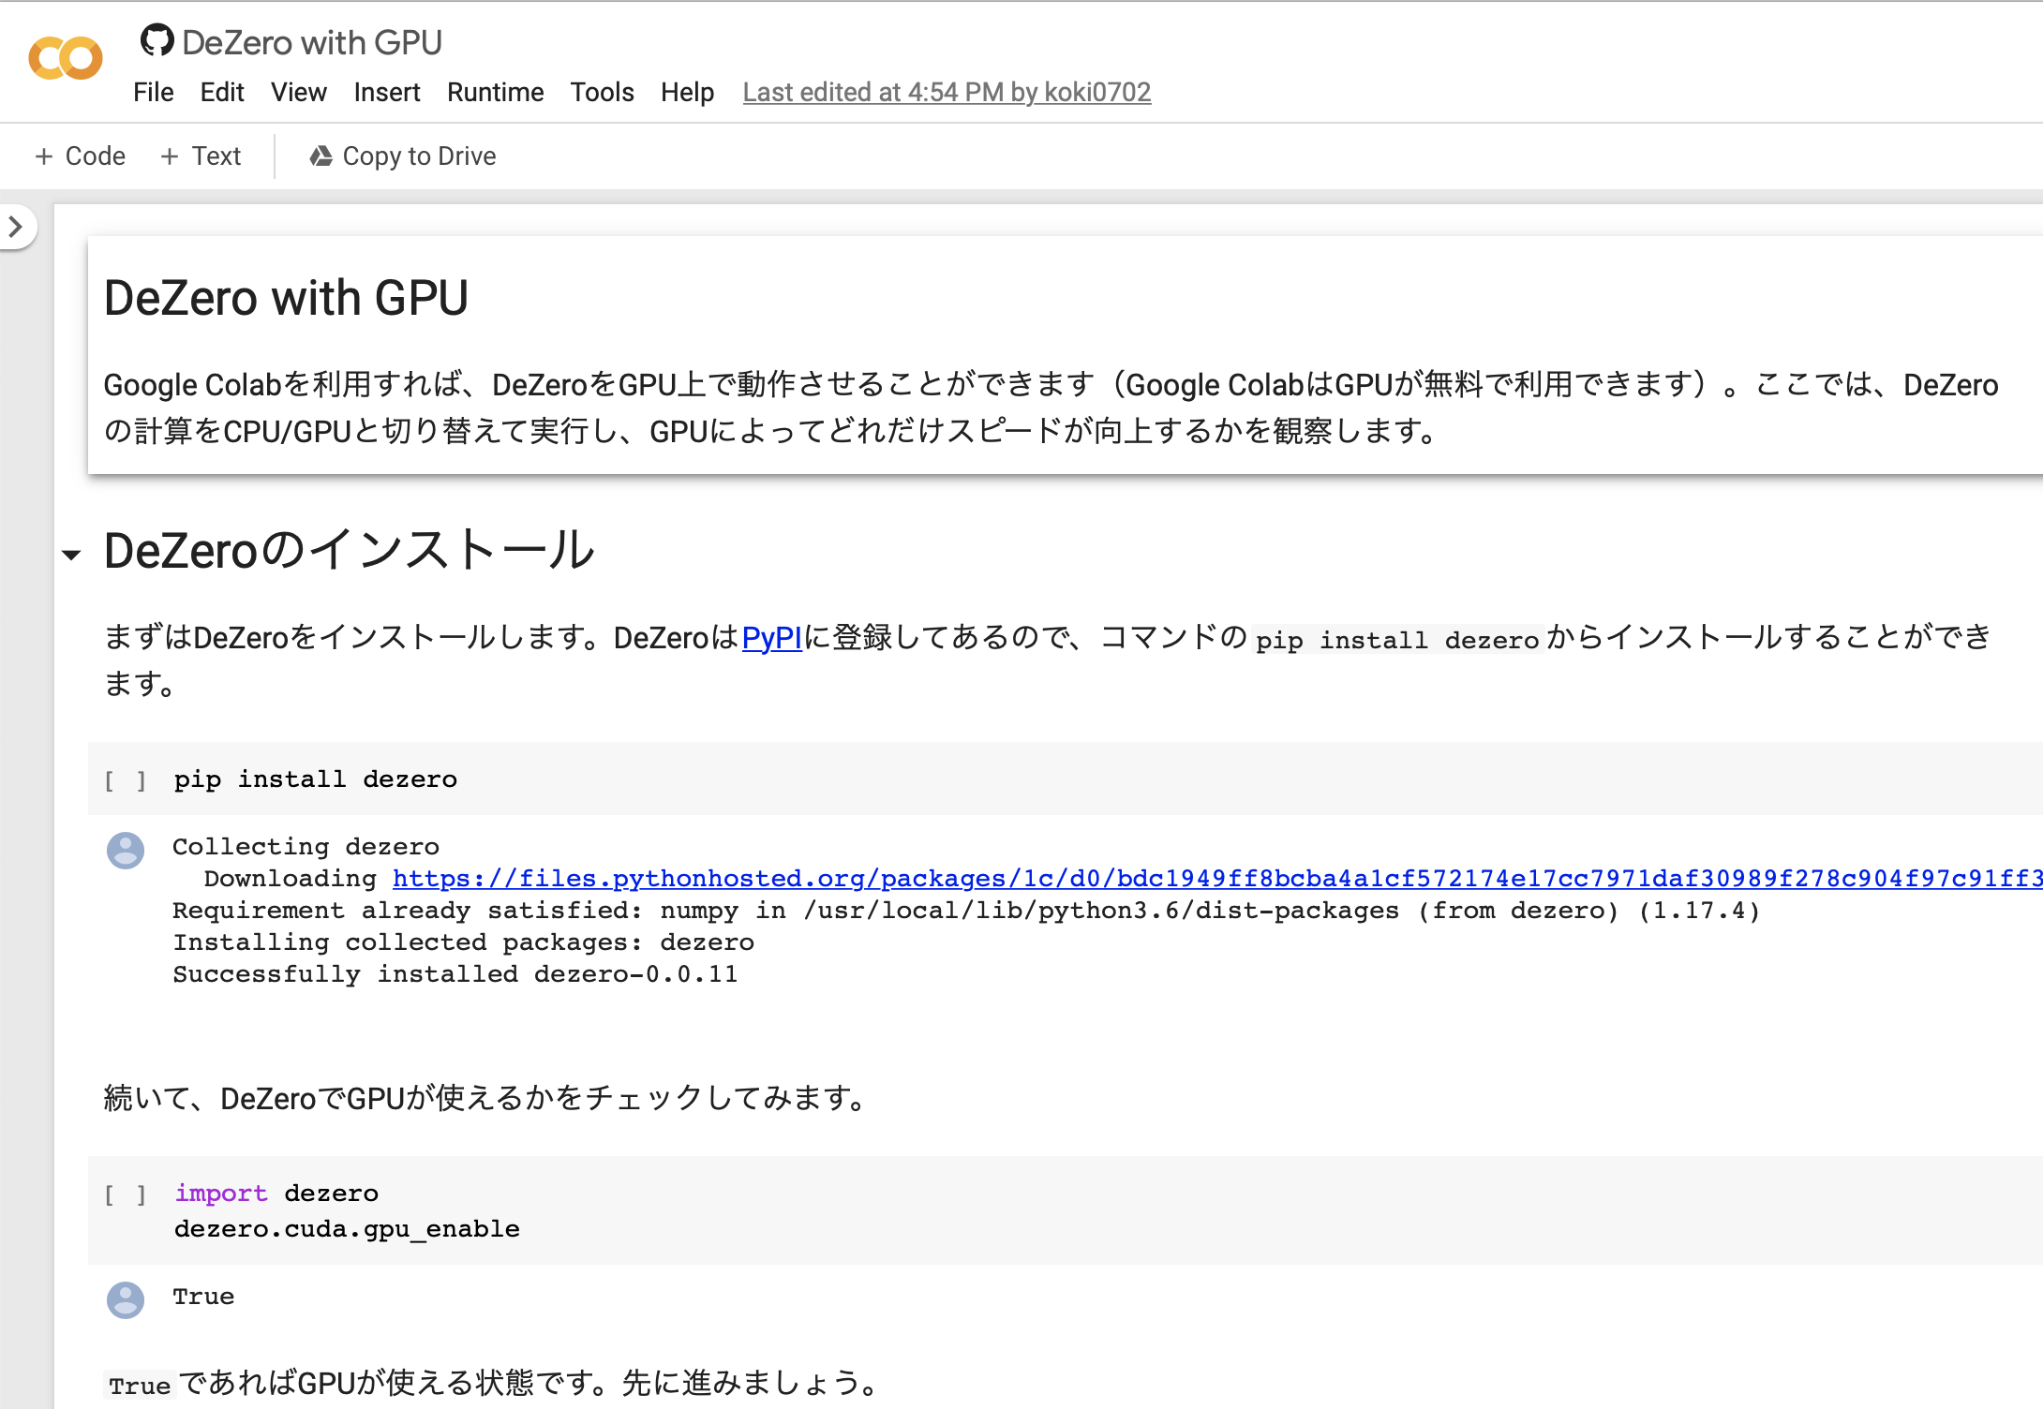Click the TrueであればGPUが使える状態です text cell
The height and width of the screenshot is (1409, 2043).
point(494,1384)
